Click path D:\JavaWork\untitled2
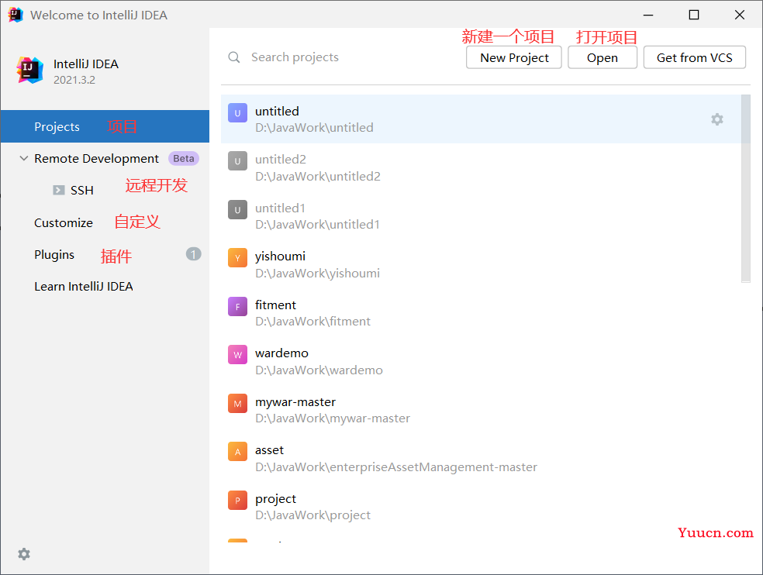The height and width of the screenshot is (575, 763). [x=318, y=176]
